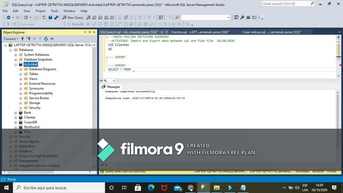The image size is (343, 193).
Task: Click the query editor vertical scrollbar
Action: [x=338, y=57]
